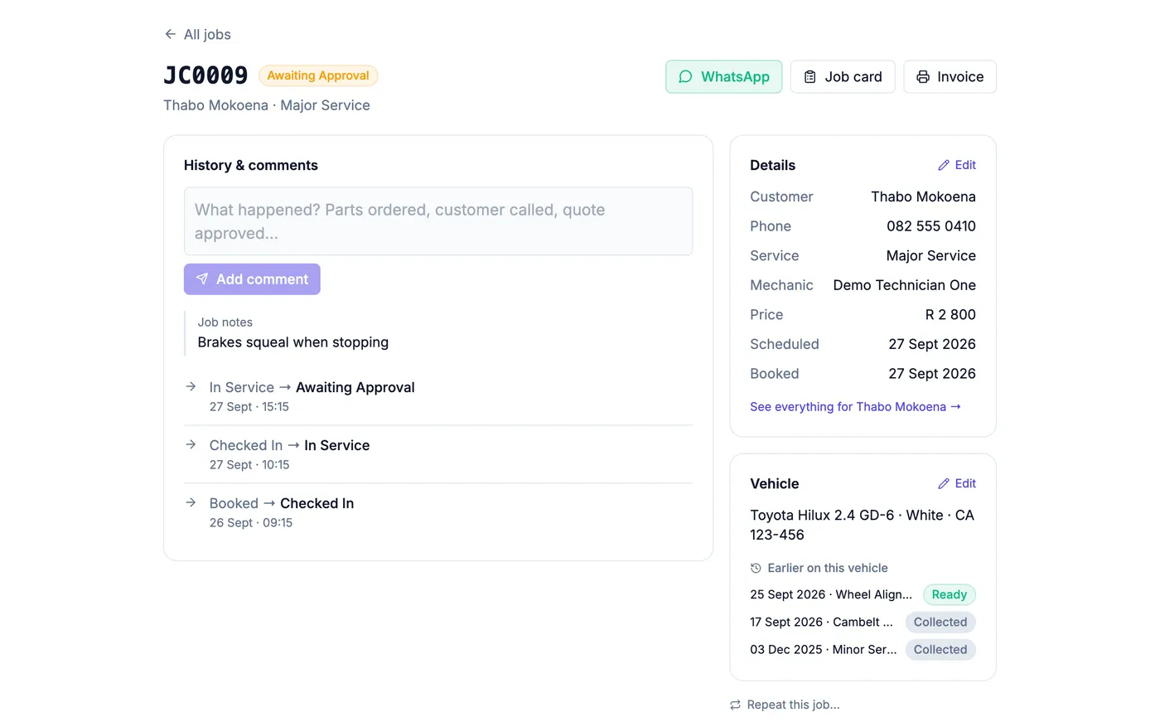Click the history clock icon by Earlier on this vehicle
This screenshot has height=722, width=1160.
pos(756,568)
